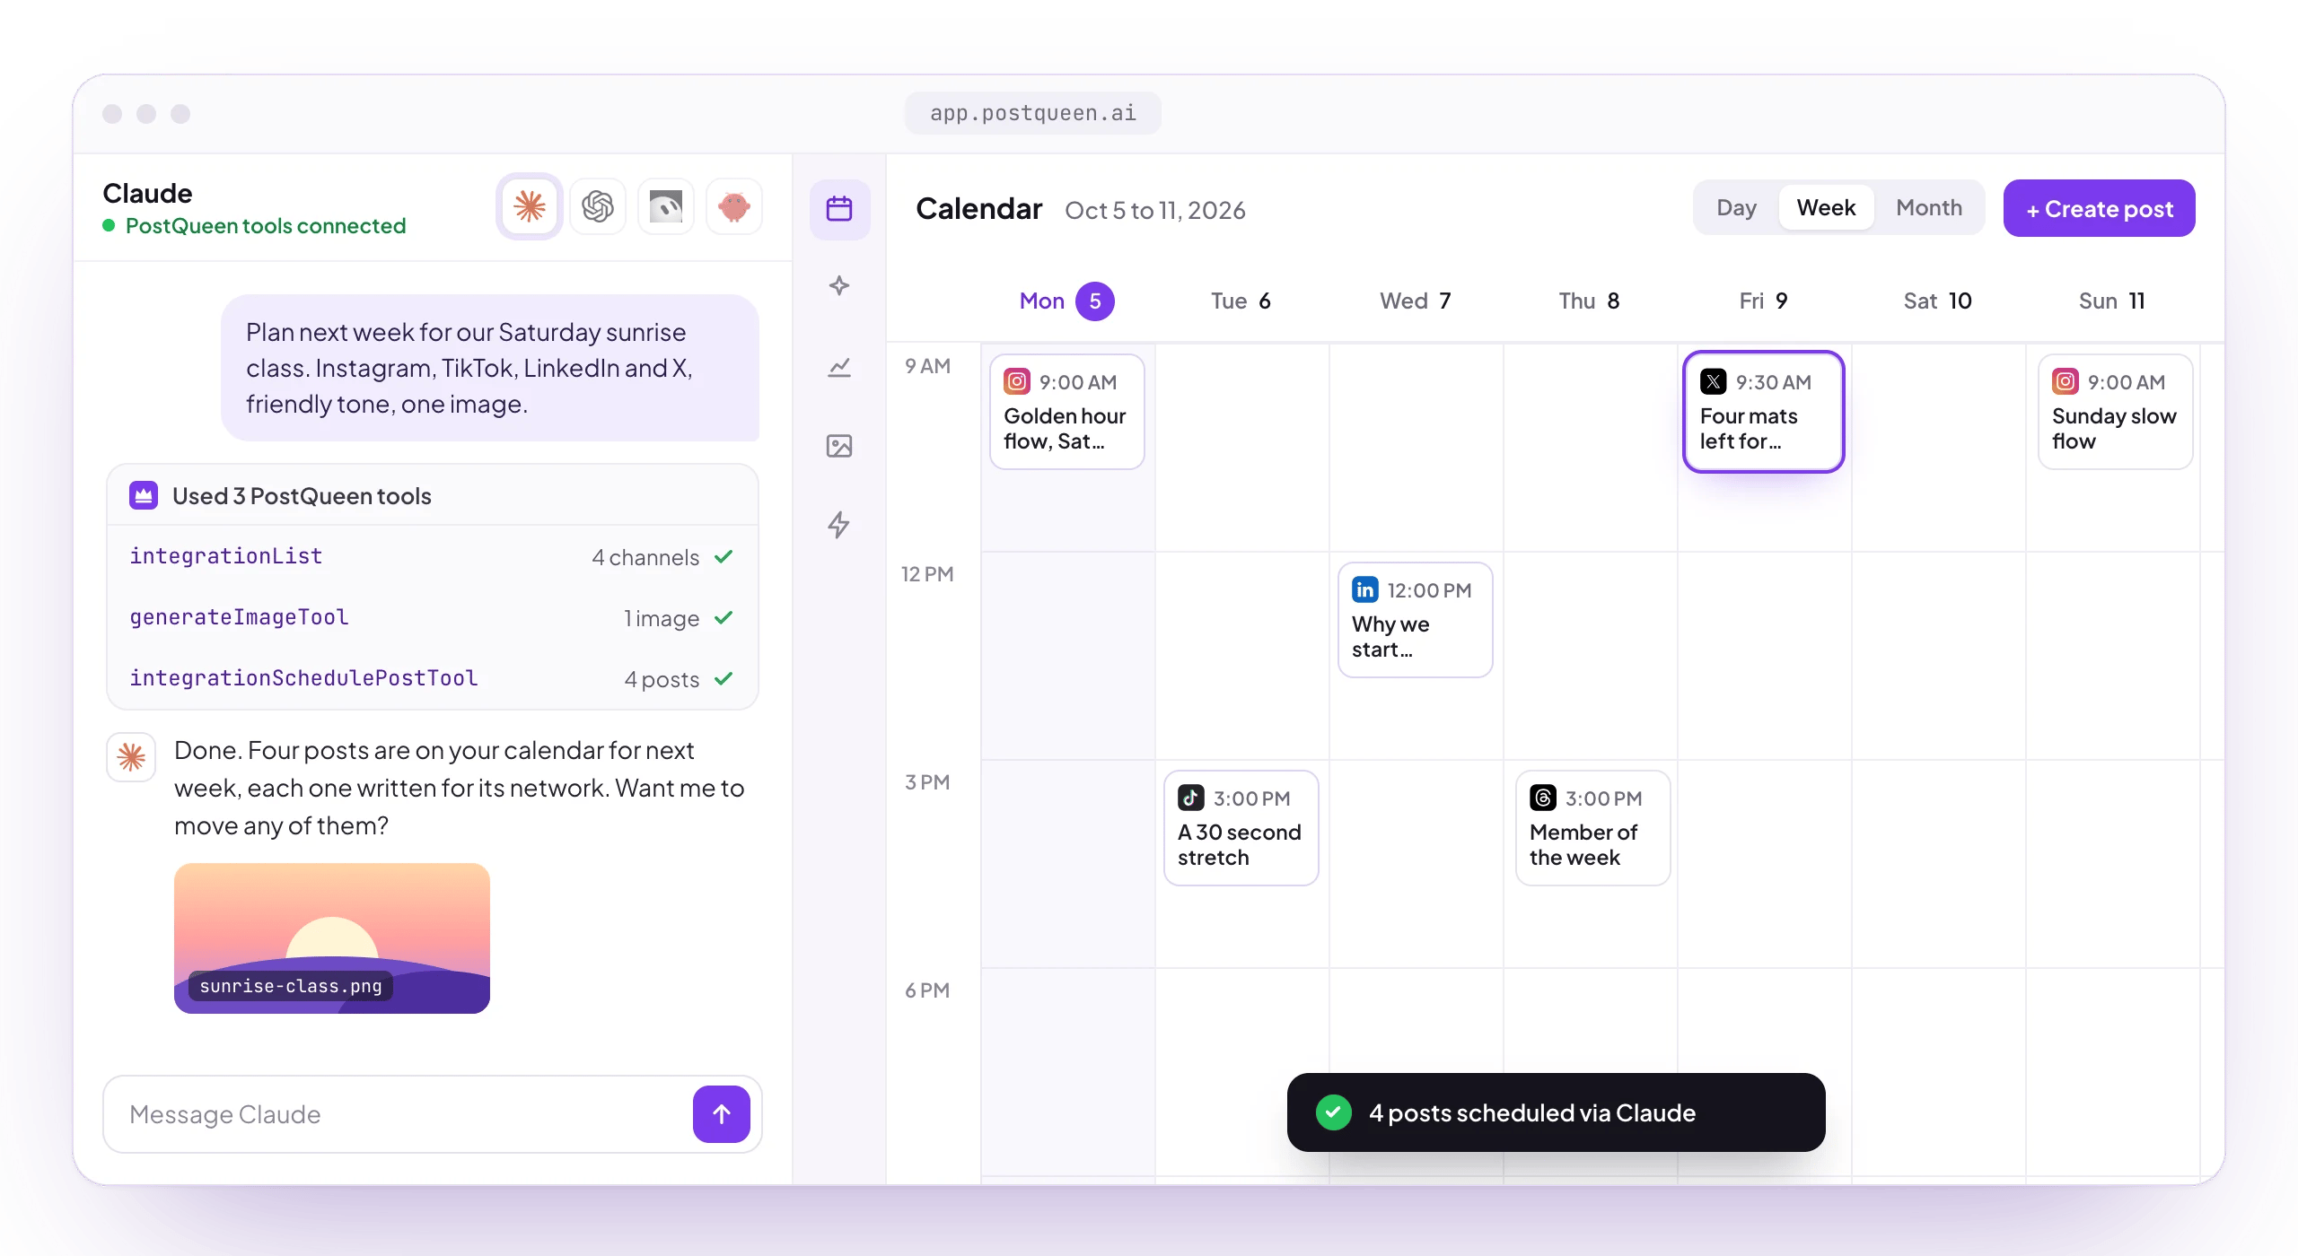The width and height of the screenshot is (2298, 1256).
Task: Click the sunrise-class.png filename label
Action: [x=291, y=986]
